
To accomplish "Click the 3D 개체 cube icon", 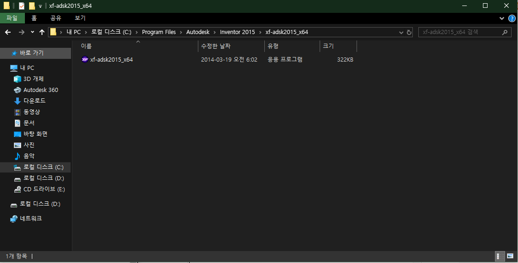I will [x=17, y=79].
